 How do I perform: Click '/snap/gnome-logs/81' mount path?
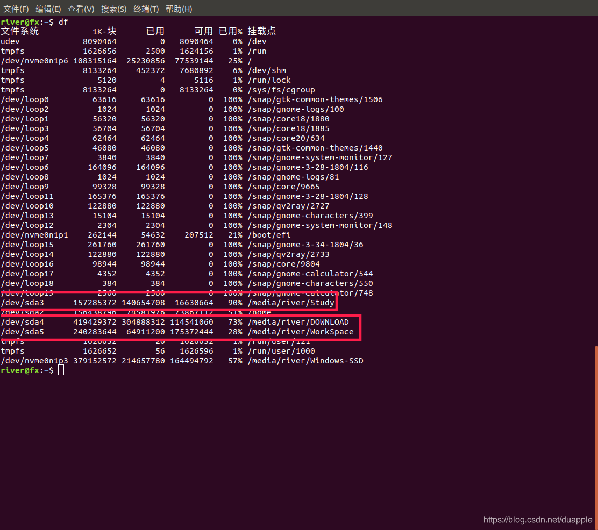pyautogui.click(x=293, y=177)
